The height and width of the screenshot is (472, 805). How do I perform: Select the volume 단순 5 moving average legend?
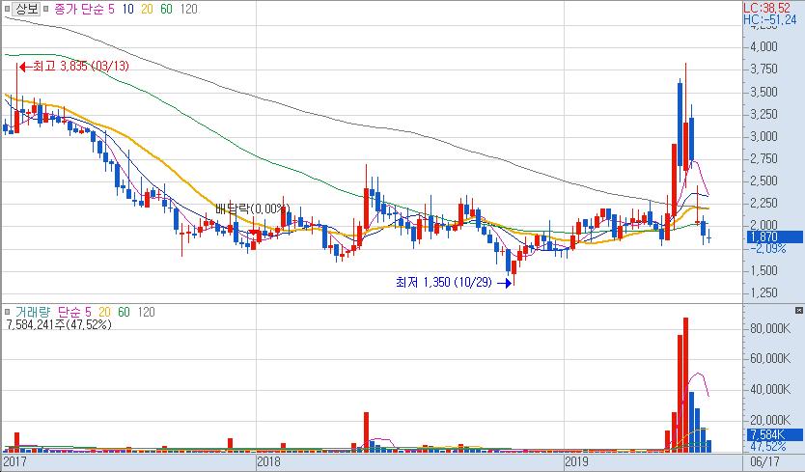[x=74, y=312]
